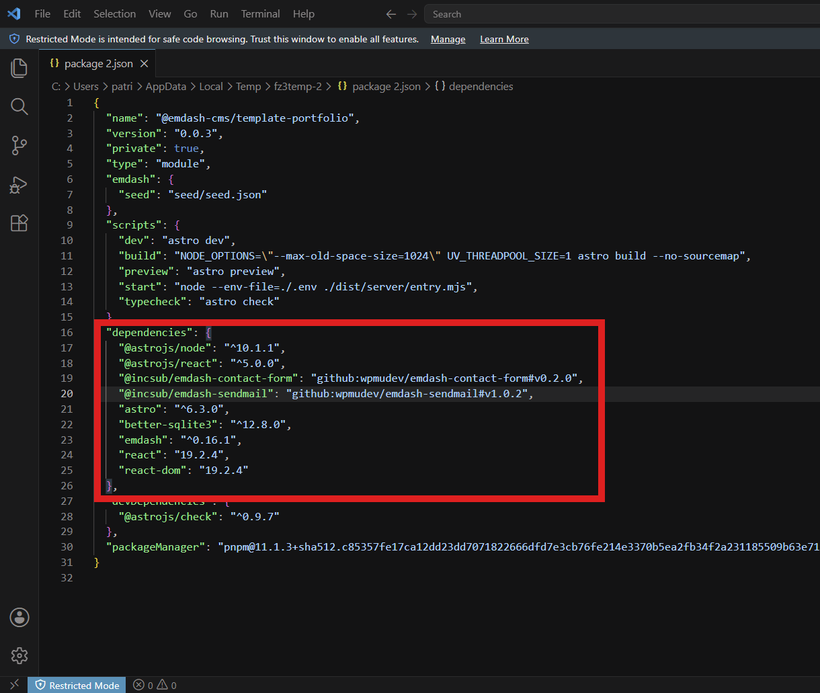The image size is (820, 693).
Task: Go forward with the right arrow
Action: coord(412,14)
